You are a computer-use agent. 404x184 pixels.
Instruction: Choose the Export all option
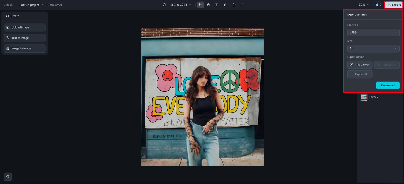point(360,74)
